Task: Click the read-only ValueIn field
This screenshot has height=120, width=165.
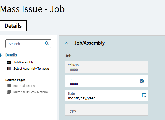Action: pyautogui.click(x=106, y=67)
